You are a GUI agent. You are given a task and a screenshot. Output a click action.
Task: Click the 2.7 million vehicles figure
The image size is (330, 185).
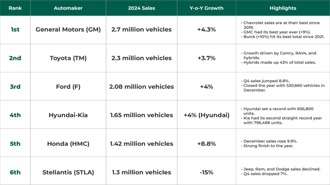tap(142, 29)
